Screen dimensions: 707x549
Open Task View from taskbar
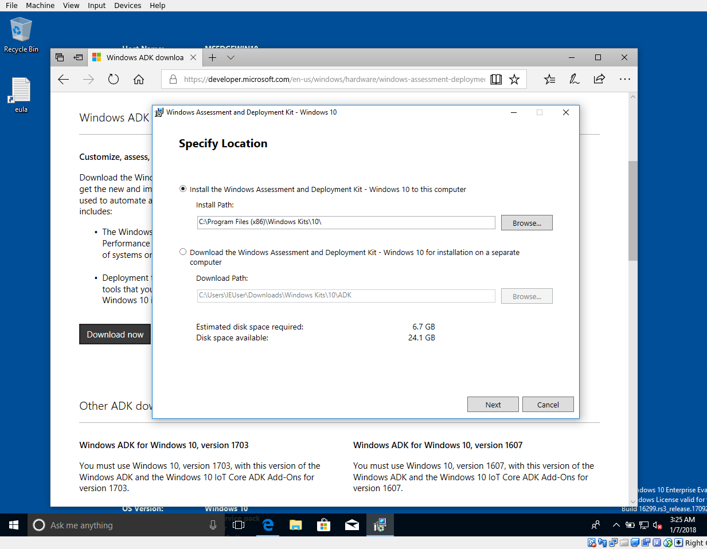click(x=239, y=525)
